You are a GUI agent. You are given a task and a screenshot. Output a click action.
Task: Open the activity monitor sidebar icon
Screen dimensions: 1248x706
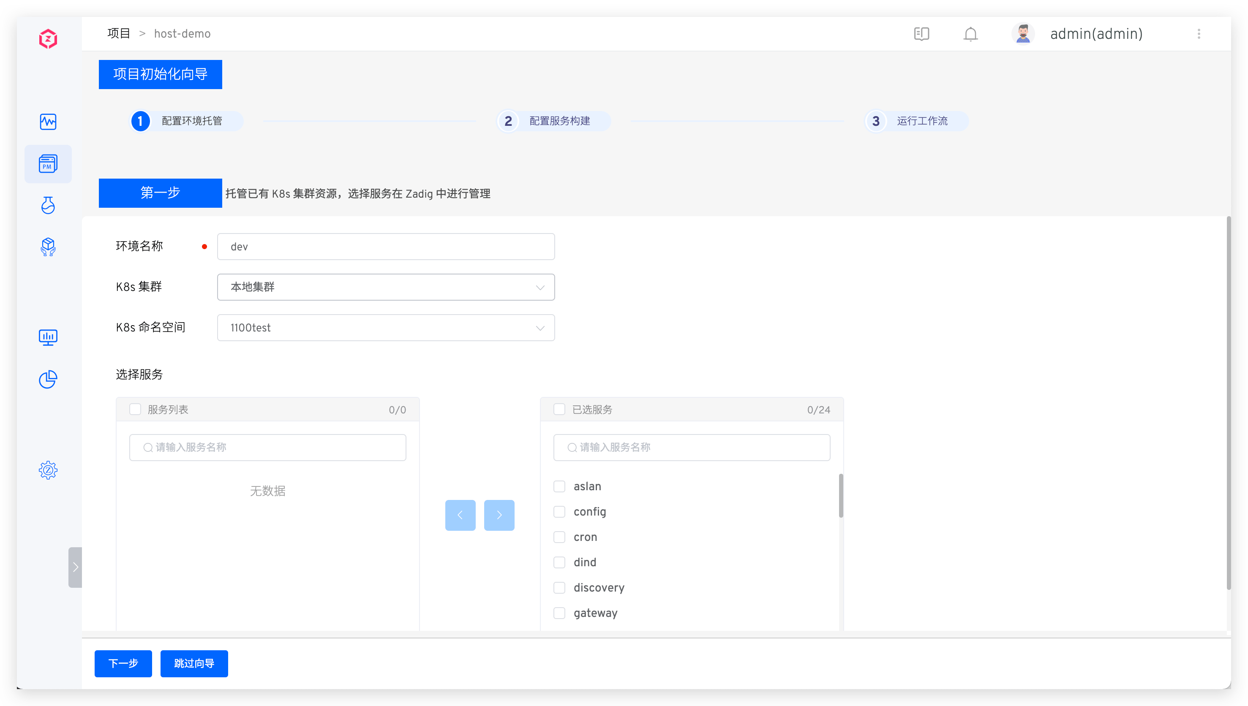pos(48,121)
